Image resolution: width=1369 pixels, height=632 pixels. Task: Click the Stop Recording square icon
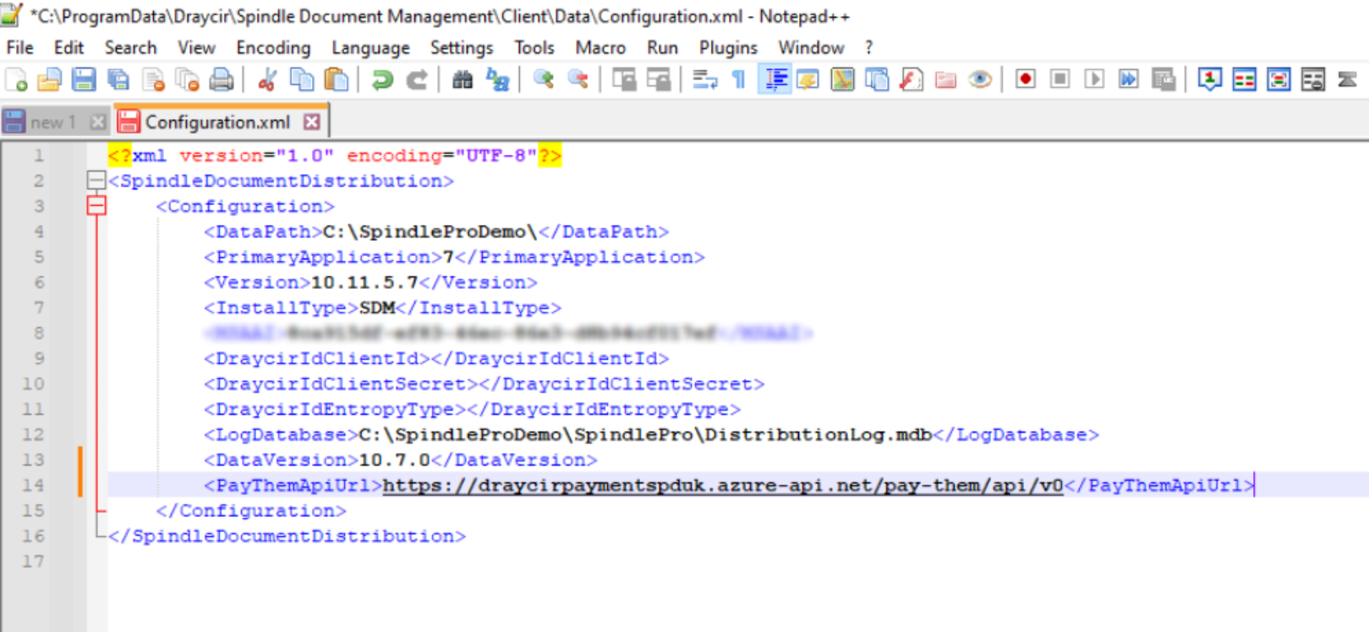(x=1060, y=79)
